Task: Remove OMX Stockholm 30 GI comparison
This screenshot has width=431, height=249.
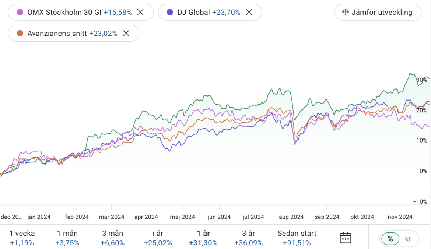Action: (140, 12)
